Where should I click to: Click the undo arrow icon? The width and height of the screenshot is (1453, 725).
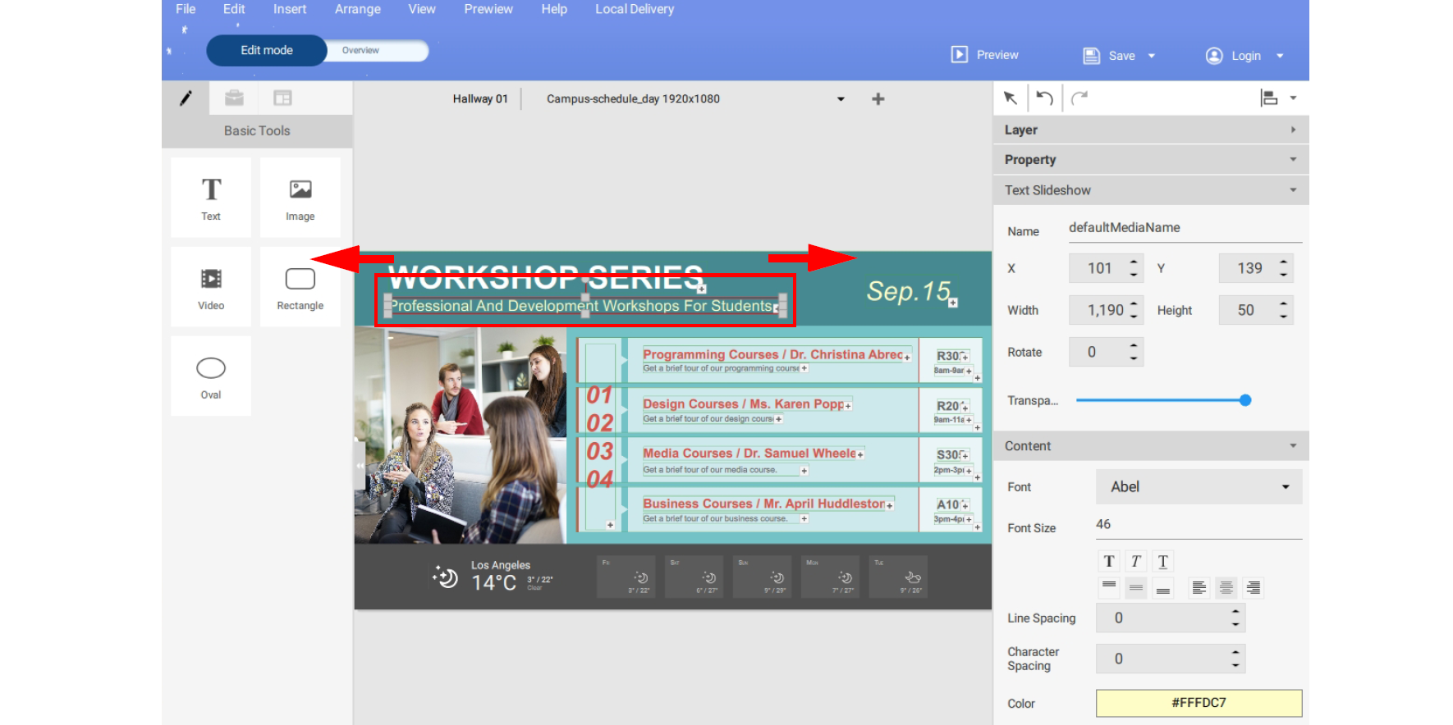[x=1044, y=98]
